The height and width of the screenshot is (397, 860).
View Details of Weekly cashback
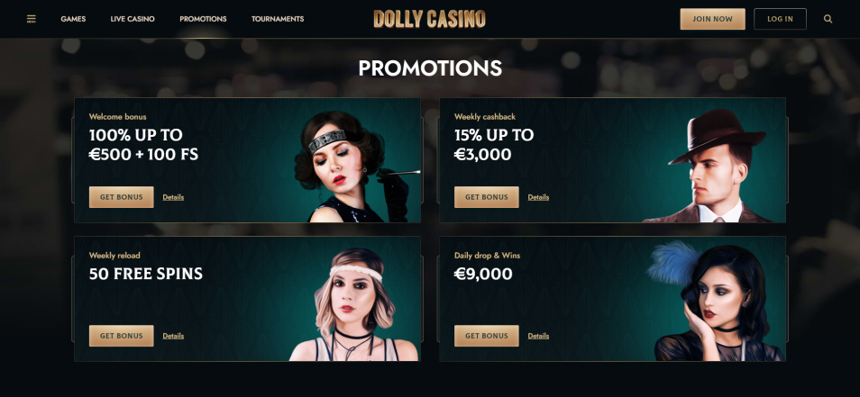pos(538,197)
